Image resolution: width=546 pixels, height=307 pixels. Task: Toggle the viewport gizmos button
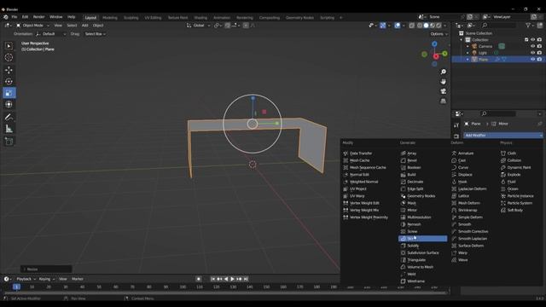pos(383,26)
